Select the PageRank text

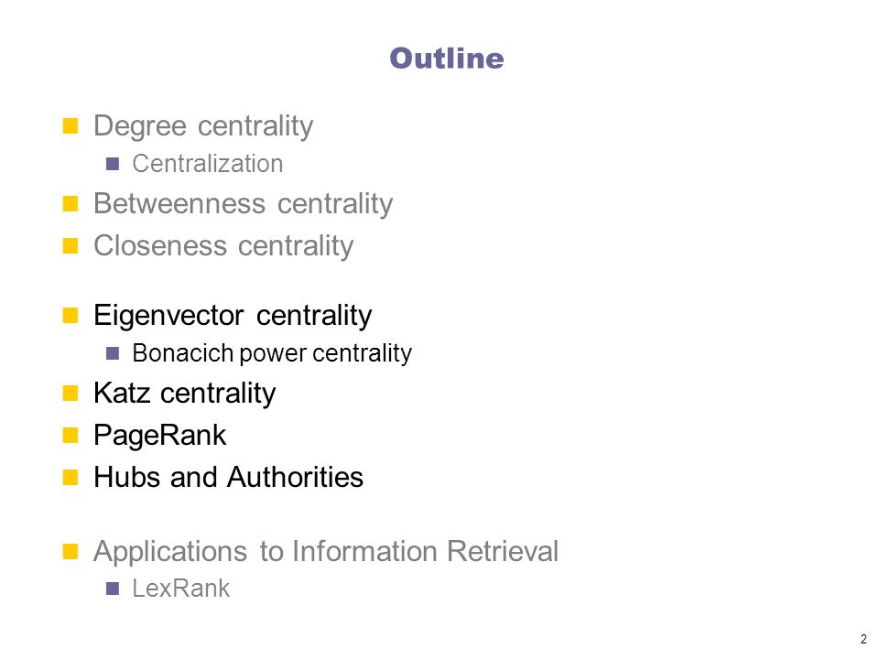click(x=159, y=436)
